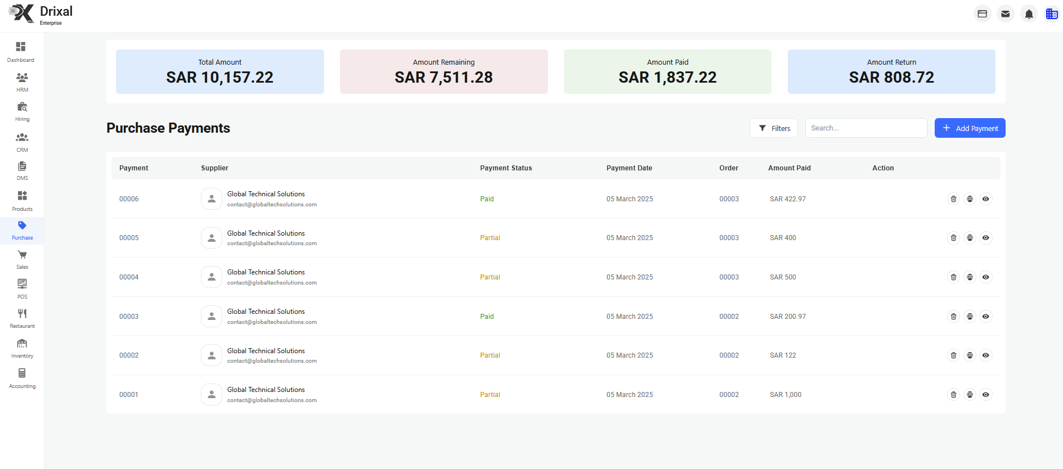View payment 00004 details via eye icon
The height and width of the screenshot is (469, 1063).
[986, 277]
